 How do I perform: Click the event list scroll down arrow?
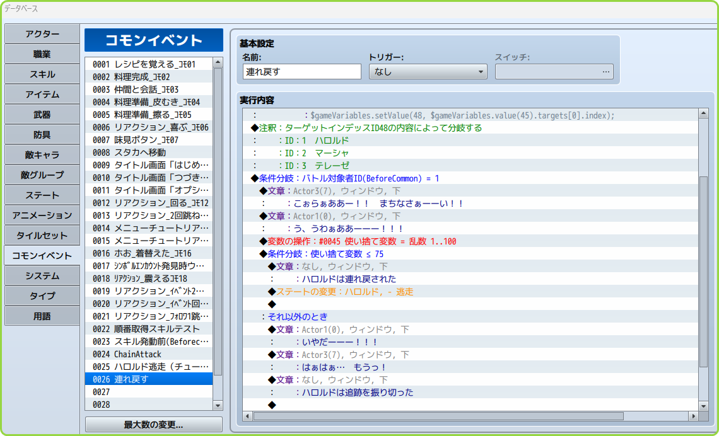tap(218, 406)
